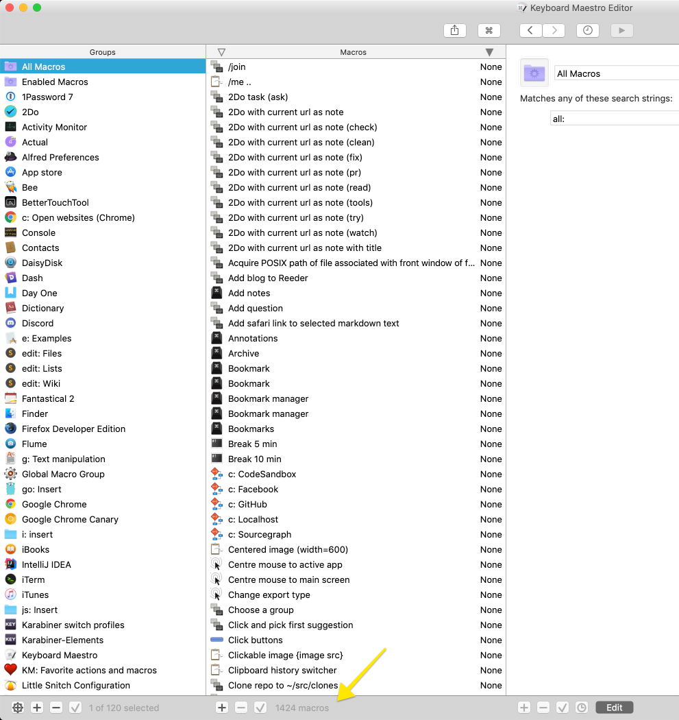Click the Karabiner-Elements group icon
The width and height of the screenshot is (679, 720).
[x=10, y=640]
